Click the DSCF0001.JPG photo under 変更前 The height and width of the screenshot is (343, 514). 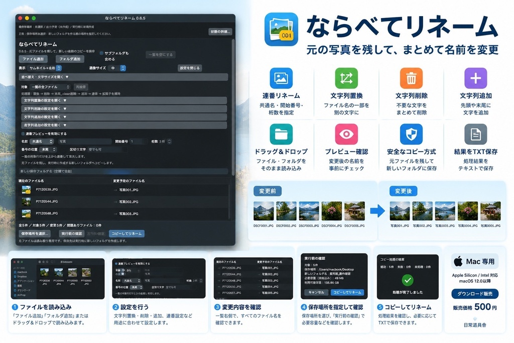click(x=264, y=211)
